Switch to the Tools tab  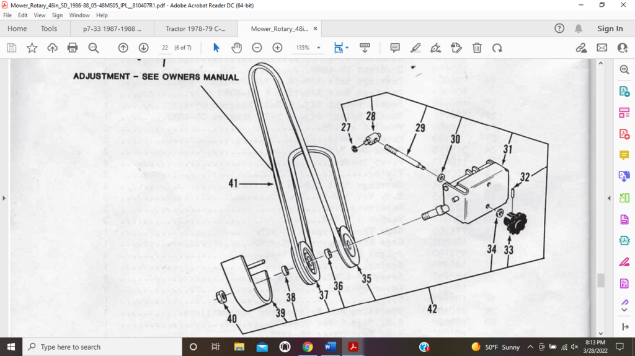(49, 28)
